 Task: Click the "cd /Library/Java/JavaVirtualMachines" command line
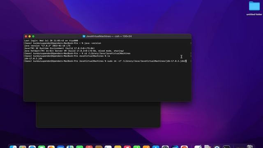[x=77, y=53]
